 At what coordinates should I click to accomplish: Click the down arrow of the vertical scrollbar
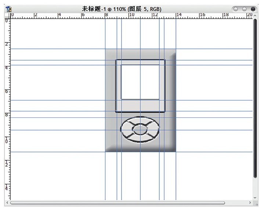[255, 198]
